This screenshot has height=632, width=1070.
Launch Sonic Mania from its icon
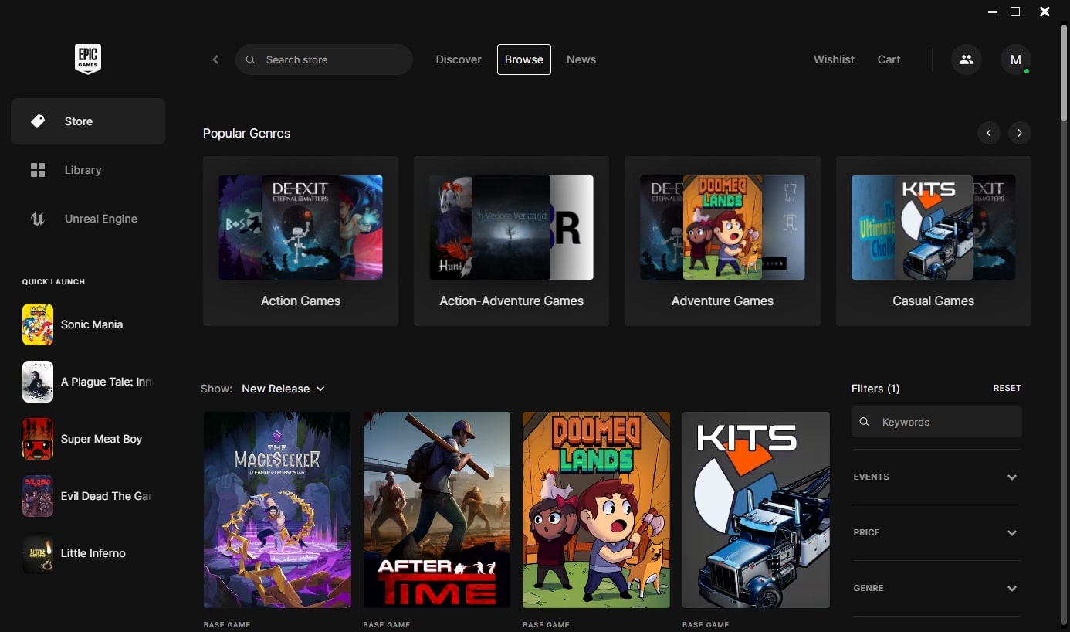tap(38, 324)
